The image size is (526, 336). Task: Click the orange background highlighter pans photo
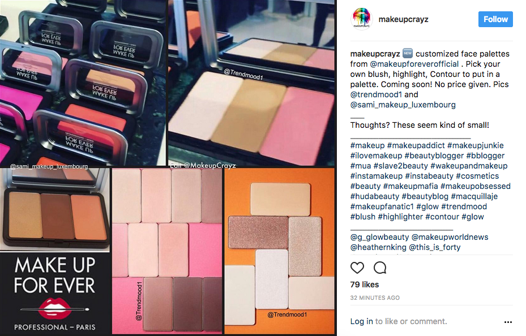tap(280, 251)
